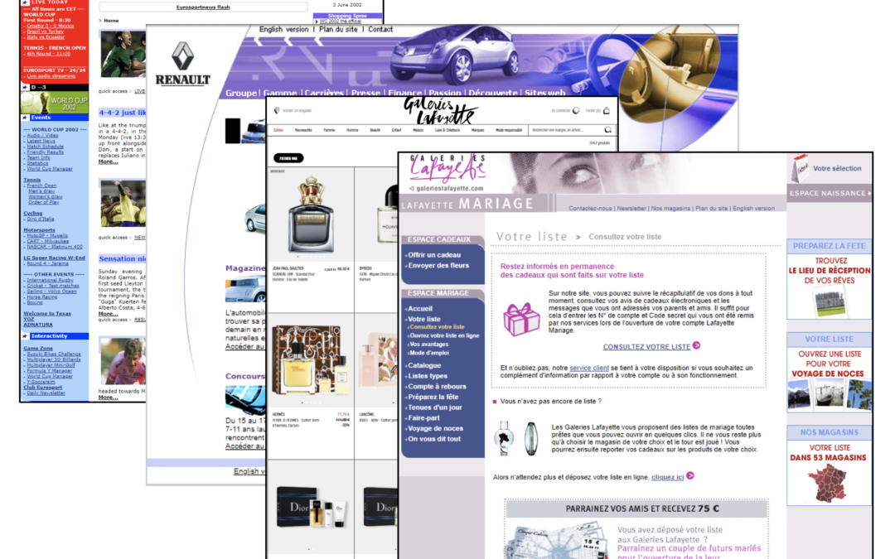The image size is (895, 559).
Task: Click the yellow-jersey Brazil players photo
Action: click(123, 204)
